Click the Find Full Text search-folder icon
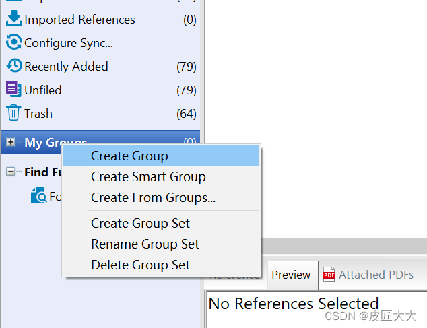The width and height of the screenshot is (427, 328). coord(38,195)
